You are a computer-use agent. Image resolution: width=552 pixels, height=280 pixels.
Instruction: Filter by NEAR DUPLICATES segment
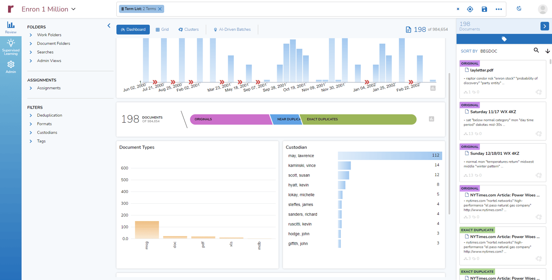286,119
